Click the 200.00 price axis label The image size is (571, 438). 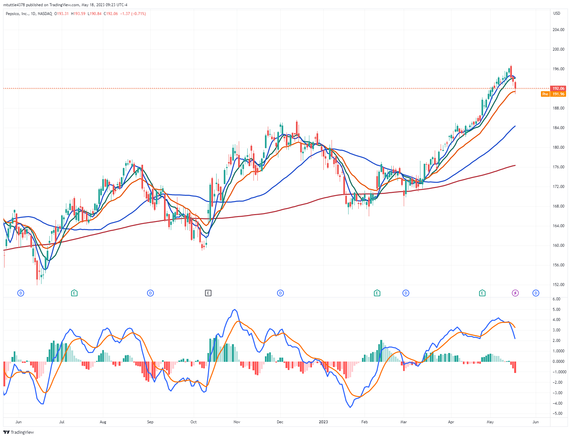point(558,49)
